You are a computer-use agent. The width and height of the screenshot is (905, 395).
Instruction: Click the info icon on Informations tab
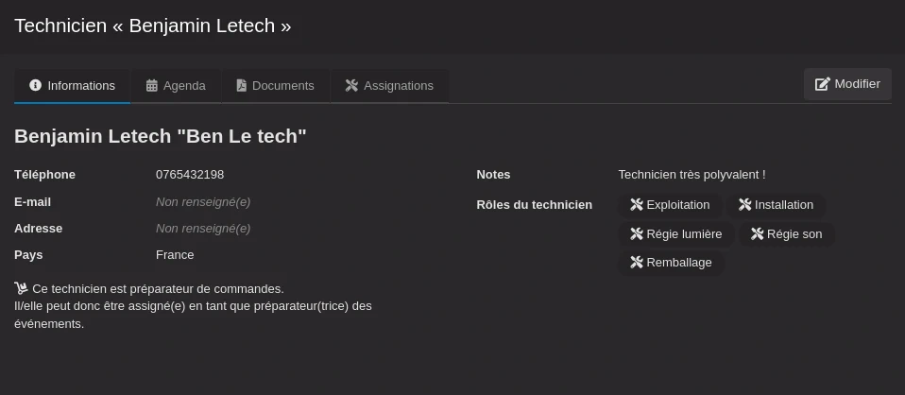click(36, 85)
